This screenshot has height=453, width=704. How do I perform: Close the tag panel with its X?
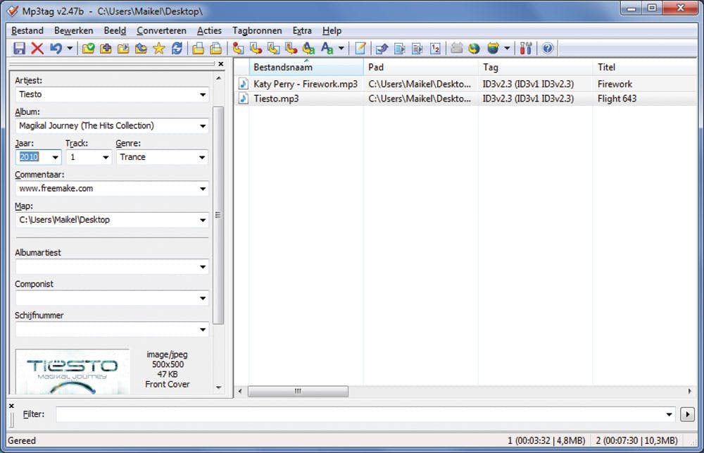click(220, 64)
